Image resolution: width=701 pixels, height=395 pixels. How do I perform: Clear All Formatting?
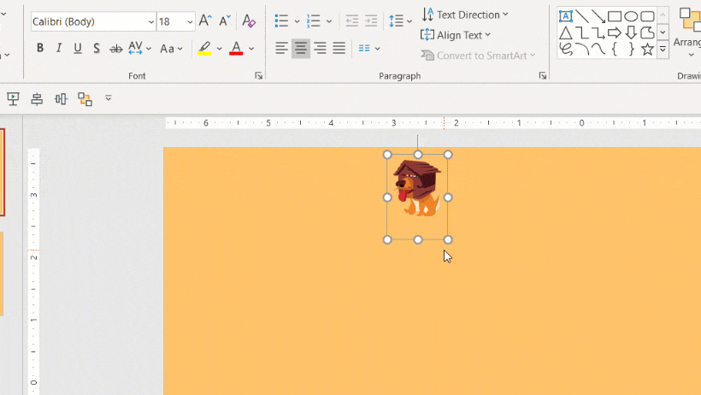[x=249, y=21]
